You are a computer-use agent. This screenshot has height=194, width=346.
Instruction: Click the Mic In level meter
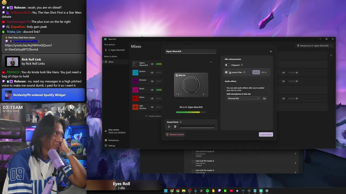point(191,112)
